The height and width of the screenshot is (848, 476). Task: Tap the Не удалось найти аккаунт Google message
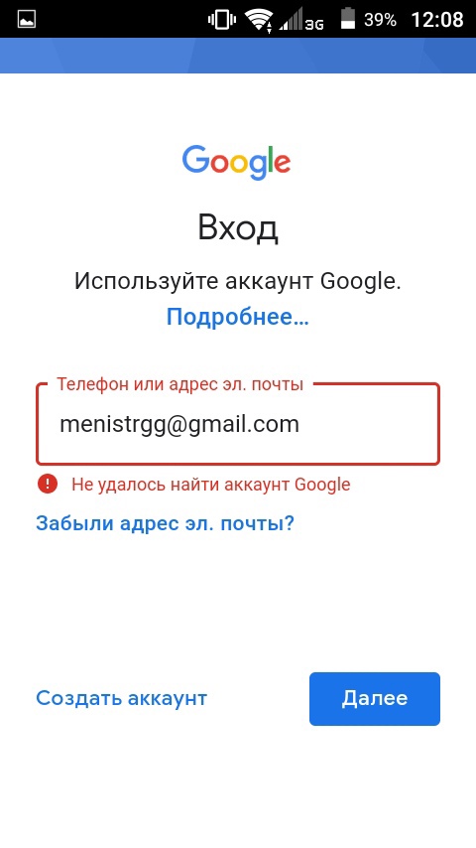click(x=210, y=484)
